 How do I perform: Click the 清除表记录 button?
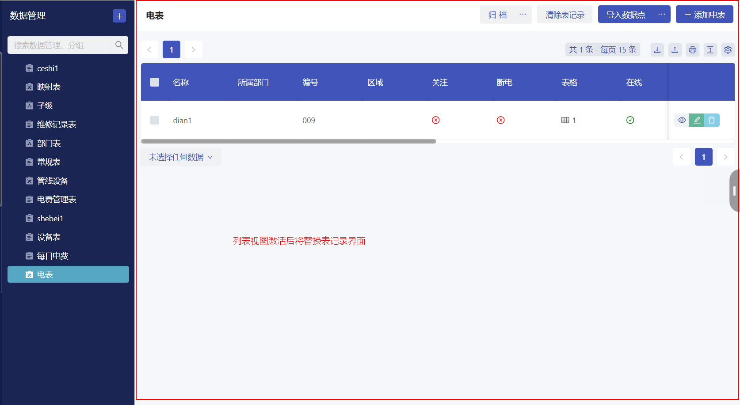pyautogui.click(x=565, y=15)
